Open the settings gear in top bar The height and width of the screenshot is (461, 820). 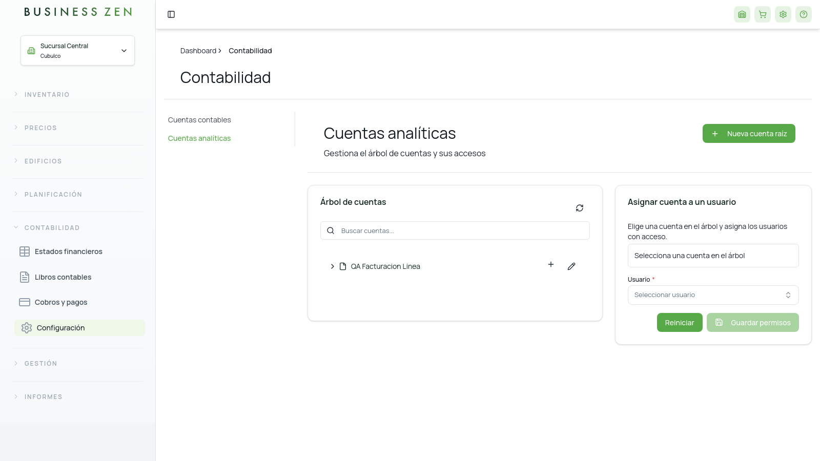783,14
